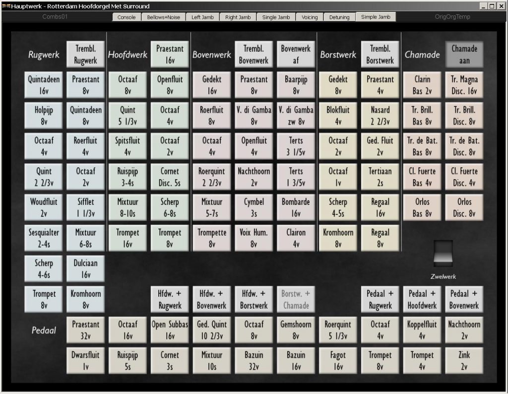
Task: Activate the Woudfluit 2v stop
Action: (44, 207)
